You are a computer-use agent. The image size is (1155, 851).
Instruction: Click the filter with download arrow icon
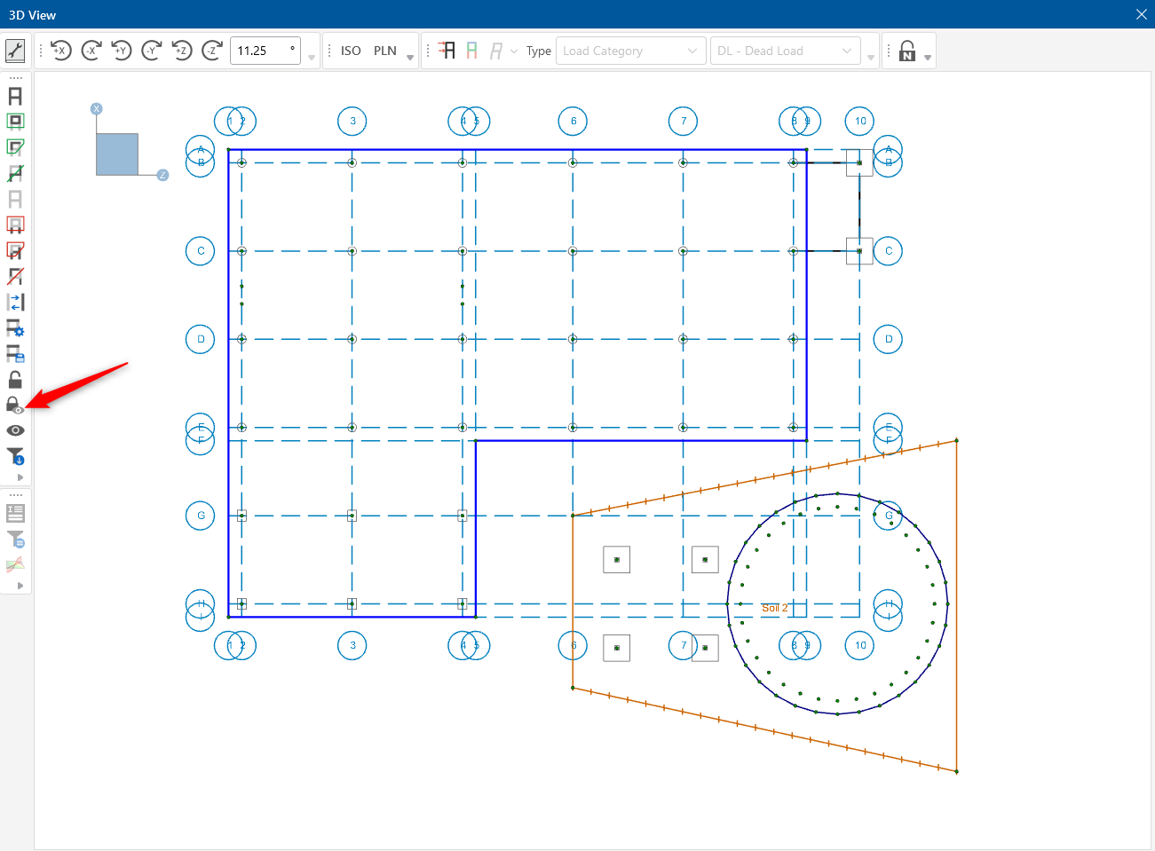[15, 457]
